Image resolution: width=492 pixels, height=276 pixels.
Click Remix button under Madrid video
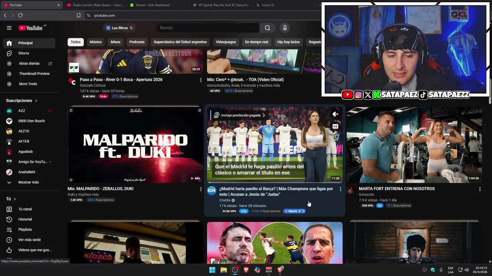point(294,211)
